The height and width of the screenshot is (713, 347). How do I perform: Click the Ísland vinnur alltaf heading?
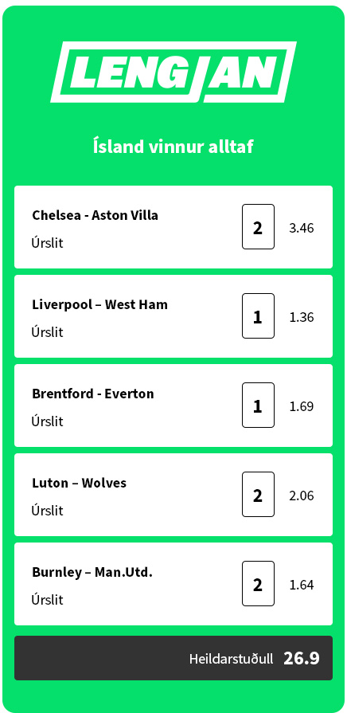point(173,147)
